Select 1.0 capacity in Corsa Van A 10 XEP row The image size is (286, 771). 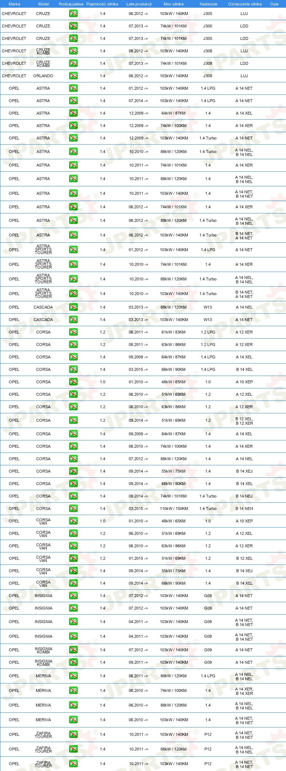tap(102, 521)
